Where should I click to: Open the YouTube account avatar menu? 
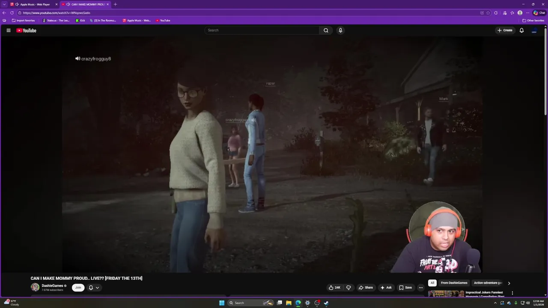click(x=534, y=30)
